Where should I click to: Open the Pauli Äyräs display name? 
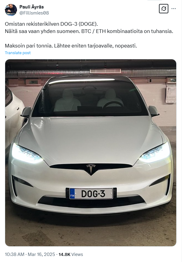tap(32, 7)
